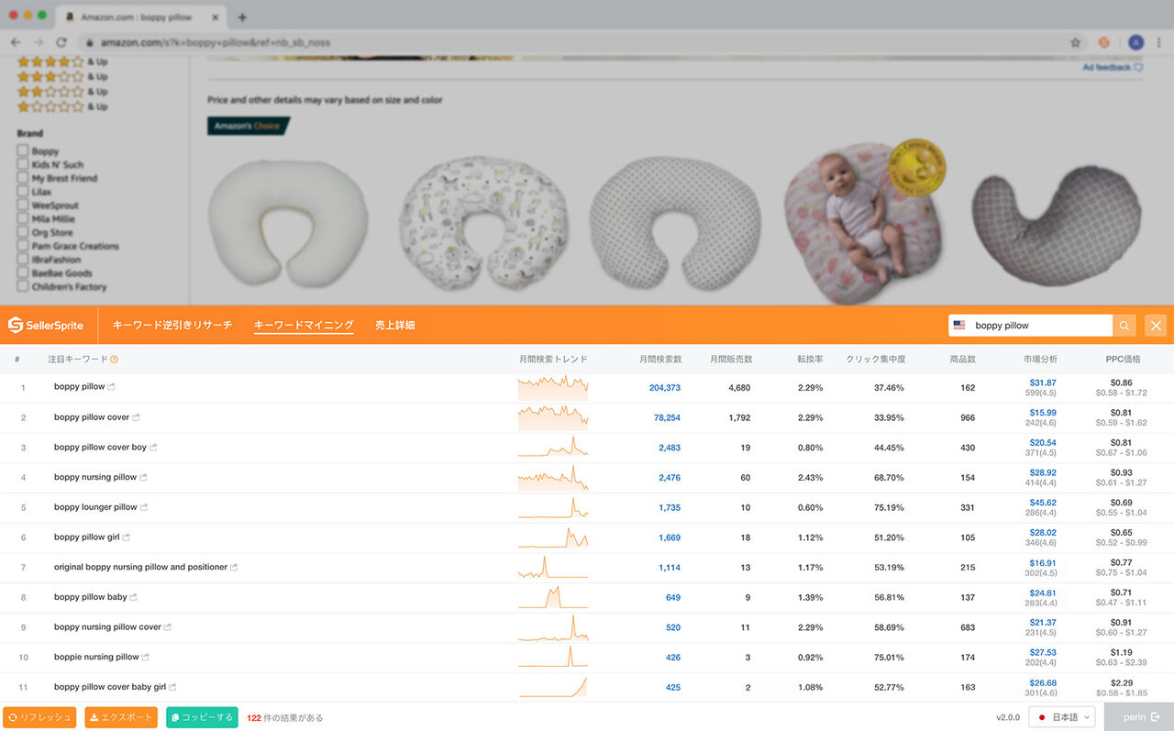Select the Amazon.com : boppy pillow browser tab
This screenshot has height=731, width=1174.
139,17
